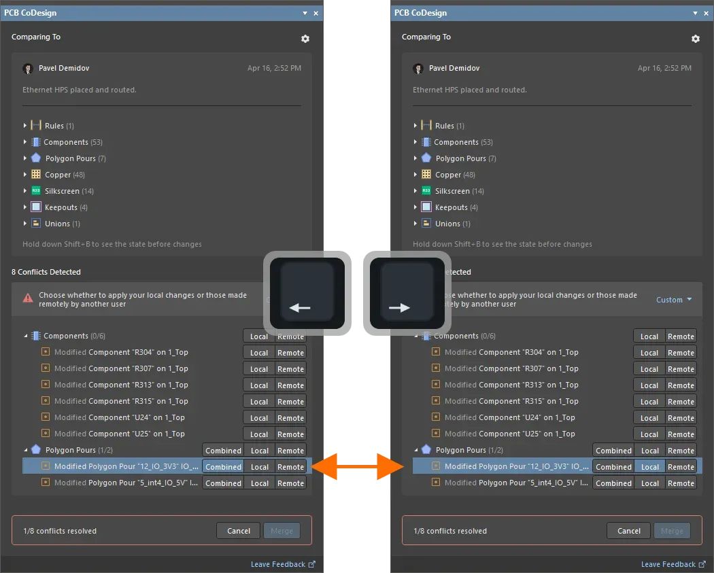The width and height of the screenshot is (714, 573).
Task: Open Leave Feedback link in right panel
Action: 673,564
